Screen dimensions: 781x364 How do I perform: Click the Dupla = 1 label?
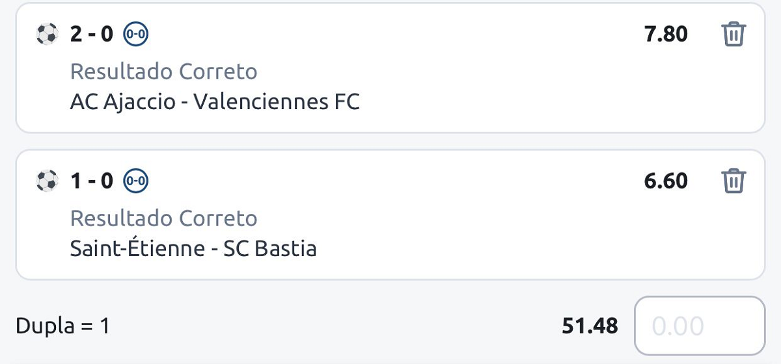(62, 326)
